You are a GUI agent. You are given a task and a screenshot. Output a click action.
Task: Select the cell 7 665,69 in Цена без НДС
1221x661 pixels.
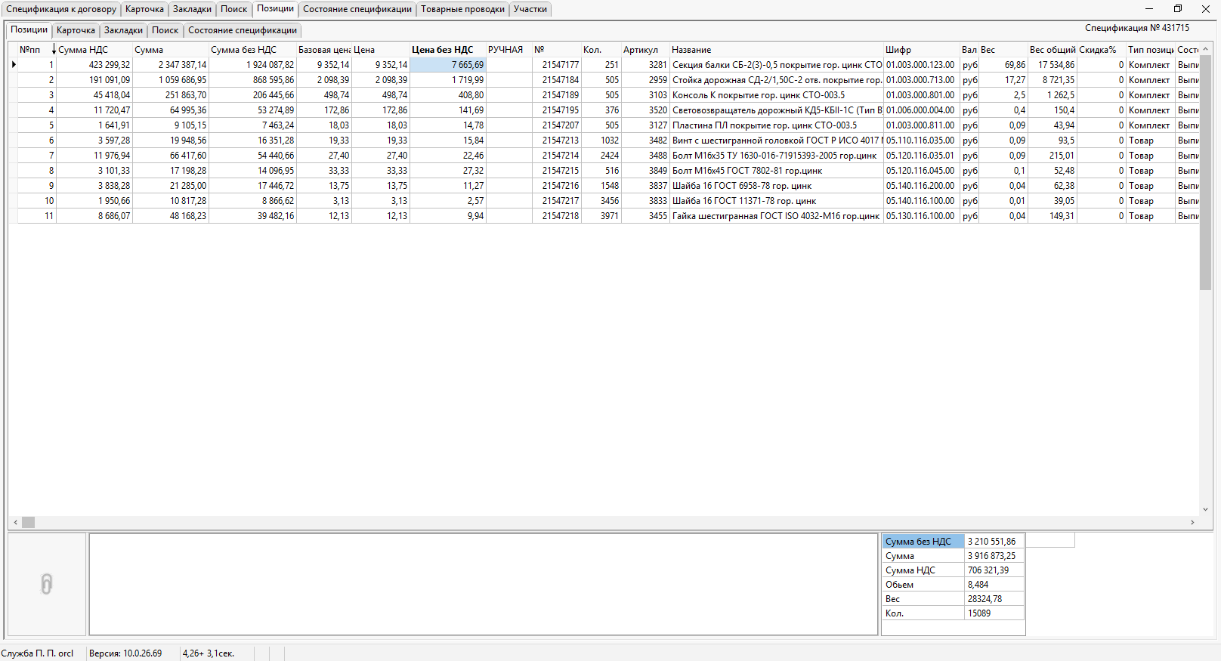[x=448, y=65]
